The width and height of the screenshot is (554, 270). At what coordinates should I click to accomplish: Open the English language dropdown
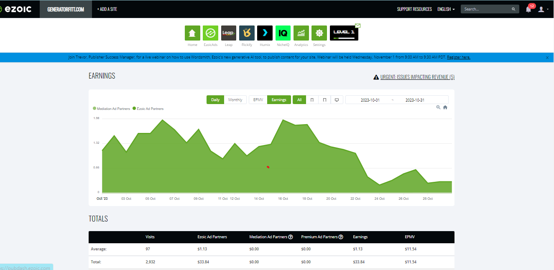coord(446,9)
